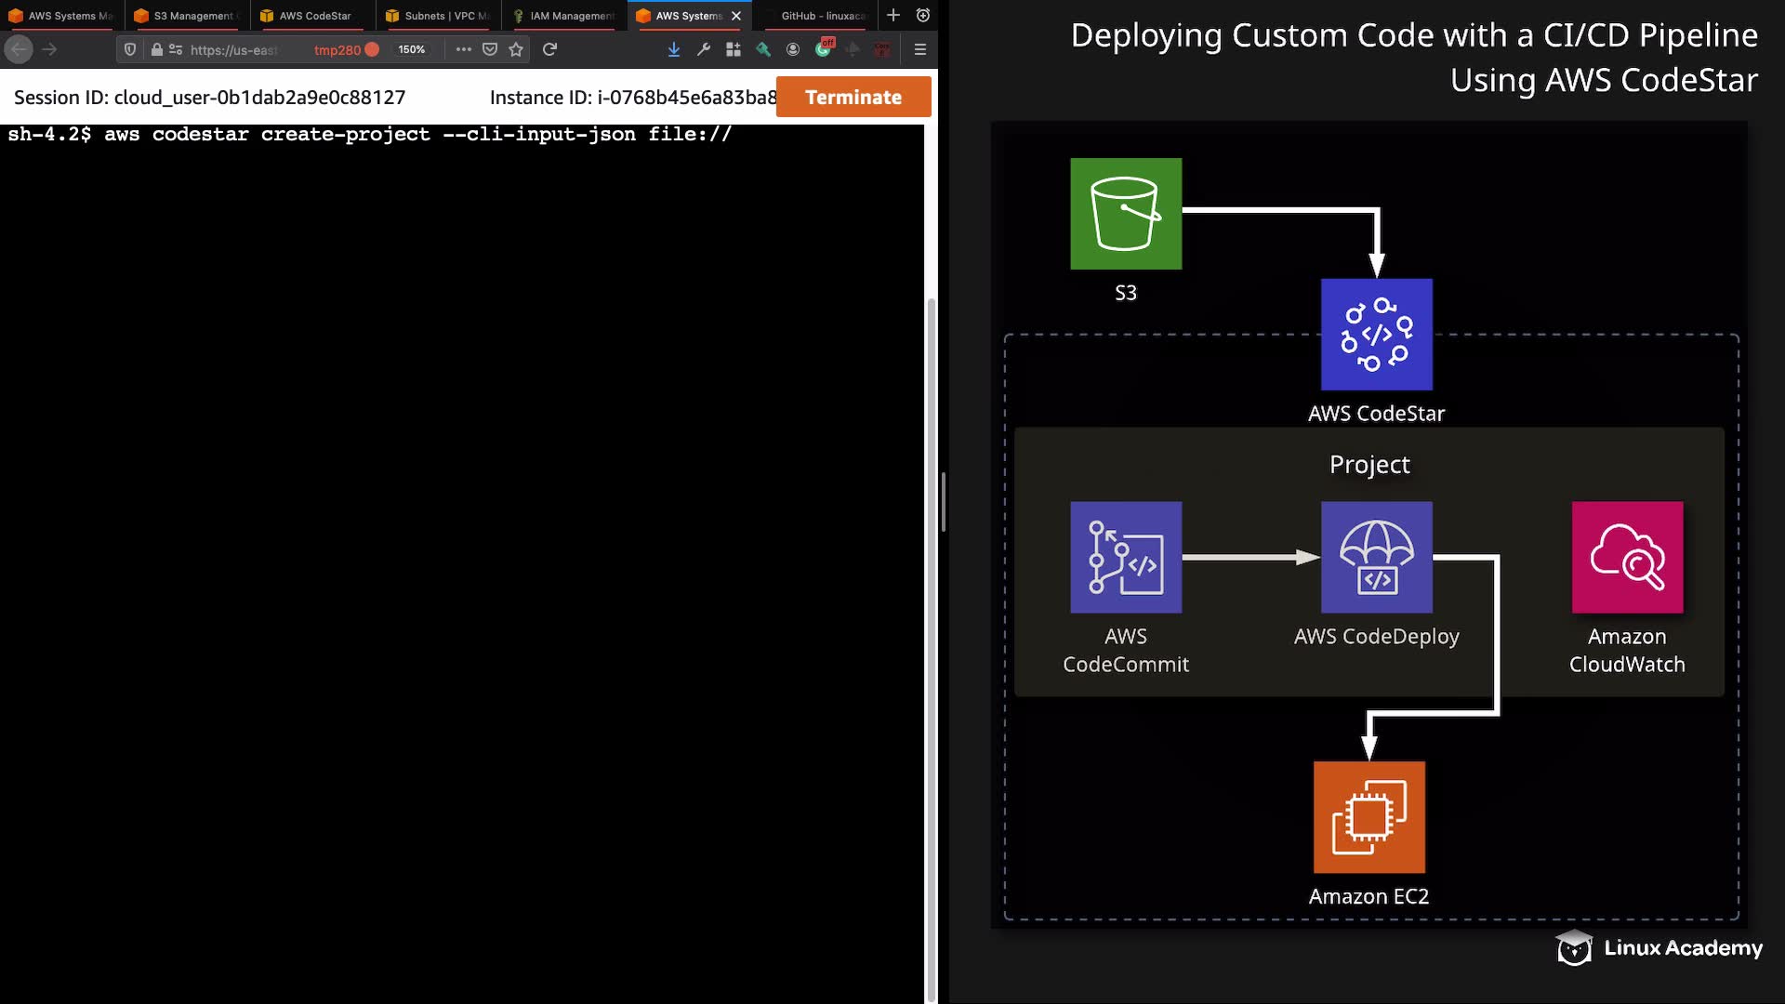
Task: Open the AWS CodeStar browser tab
Action: (x=313, y=16)
